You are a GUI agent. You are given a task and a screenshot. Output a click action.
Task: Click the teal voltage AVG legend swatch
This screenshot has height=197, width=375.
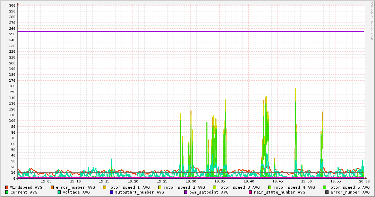coord(59,192)
